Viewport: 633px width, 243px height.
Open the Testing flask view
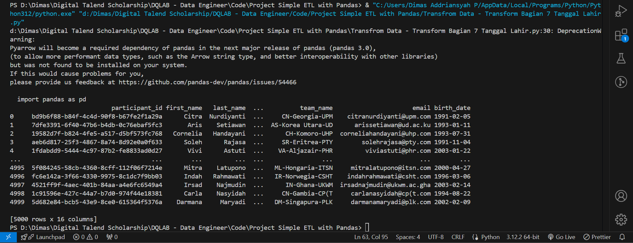click(x=621, y=58)
